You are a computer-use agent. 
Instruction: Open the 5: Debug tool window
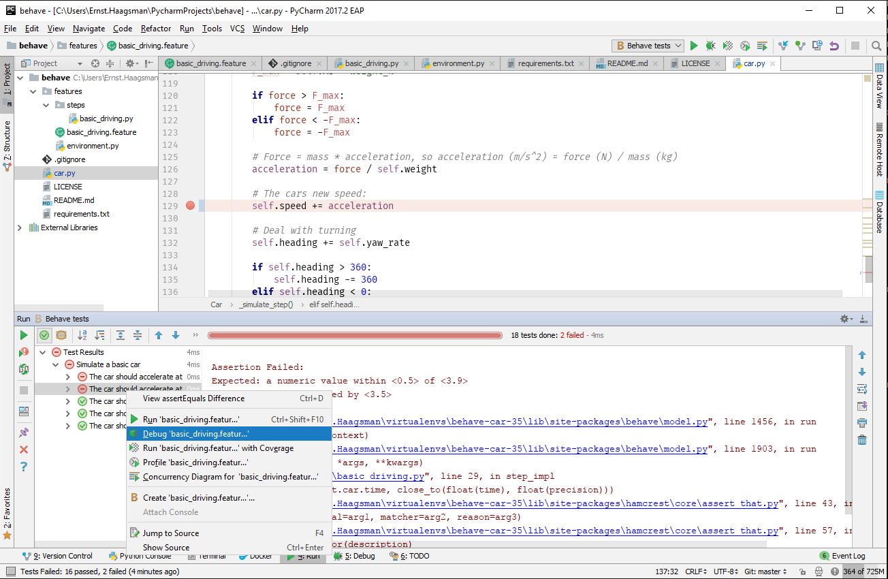pyautogui.click(x=354, y=556)
